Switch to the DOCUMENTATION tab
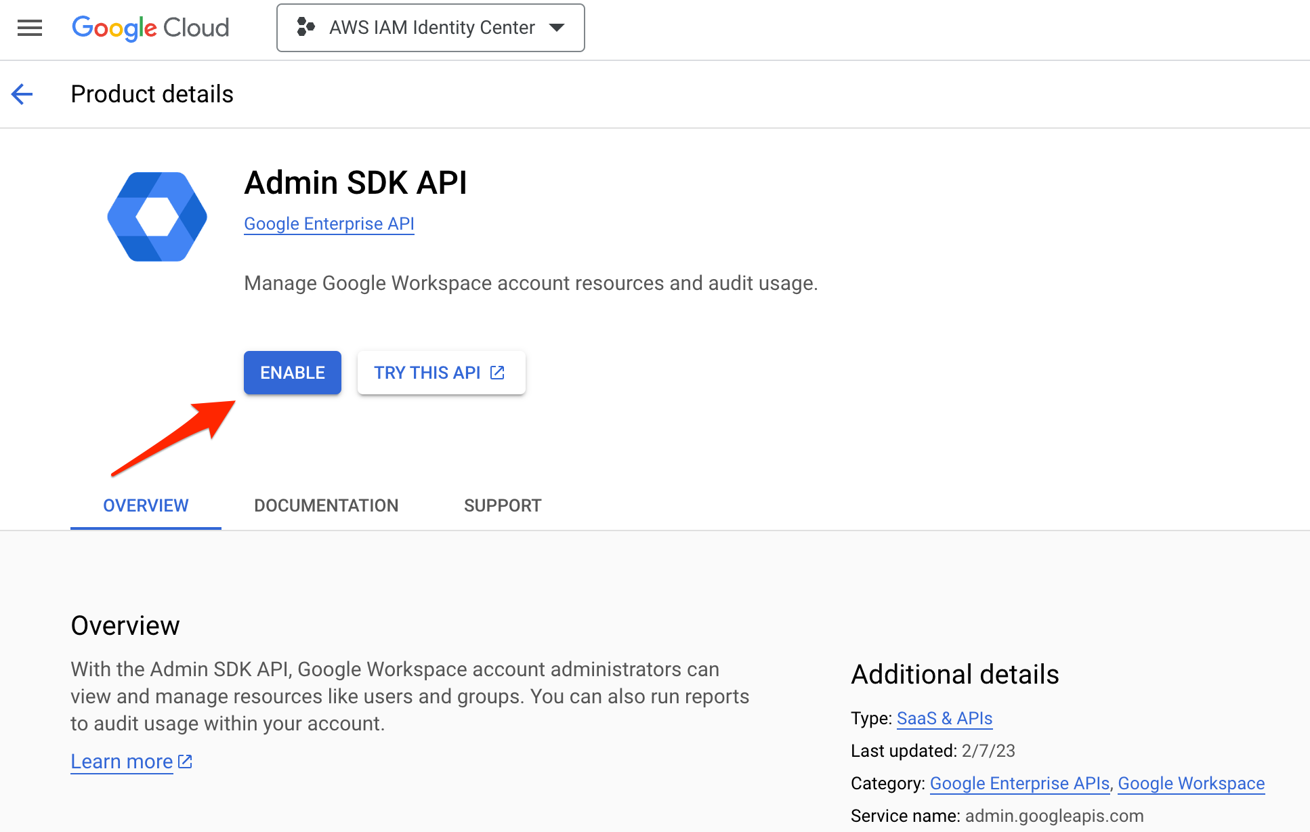This screenshot has width=1310, height=832. pyautogui.click(x=326, y=505)
